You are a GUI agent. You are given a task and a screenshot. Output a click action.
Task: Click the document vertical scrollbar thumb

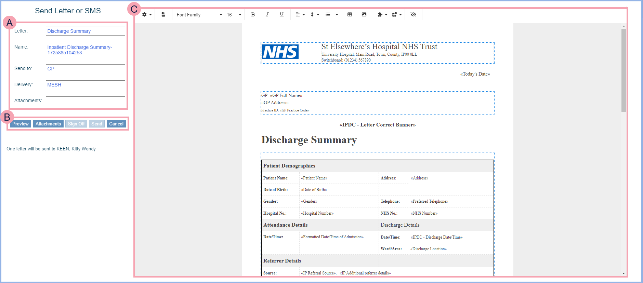(624, 70)
